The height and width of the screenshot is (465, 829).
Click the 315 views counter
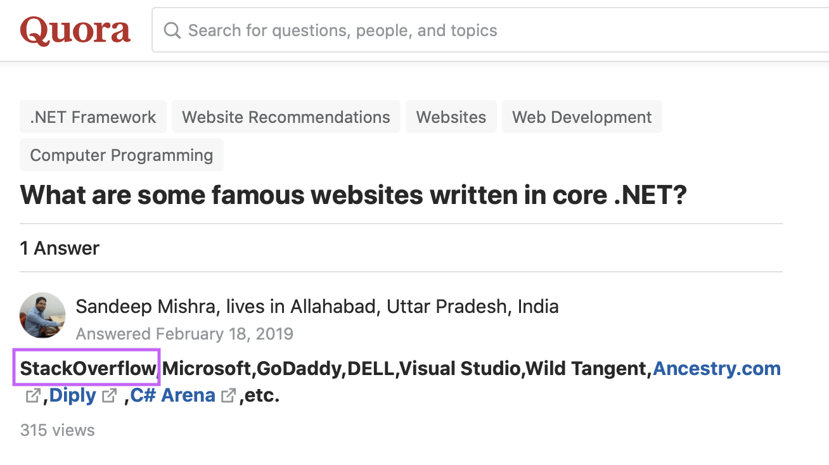coord(57,430)
